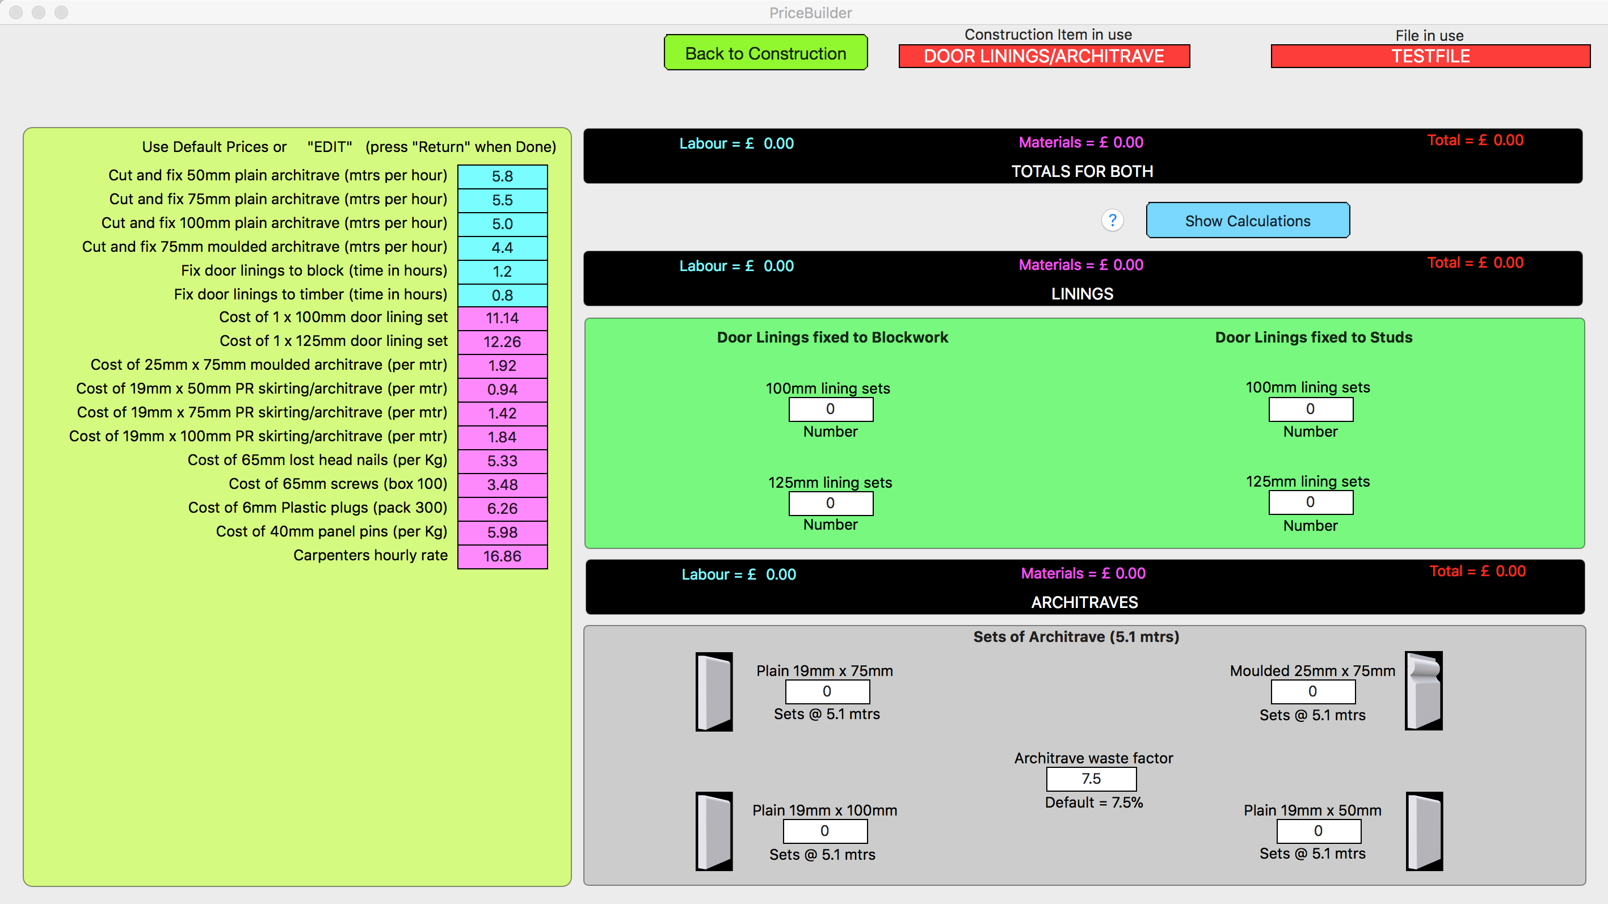The width and height of the screenshot is (1608, 904).
Task: Edit cost of 65mm screws box
Action: pos(503,485)
